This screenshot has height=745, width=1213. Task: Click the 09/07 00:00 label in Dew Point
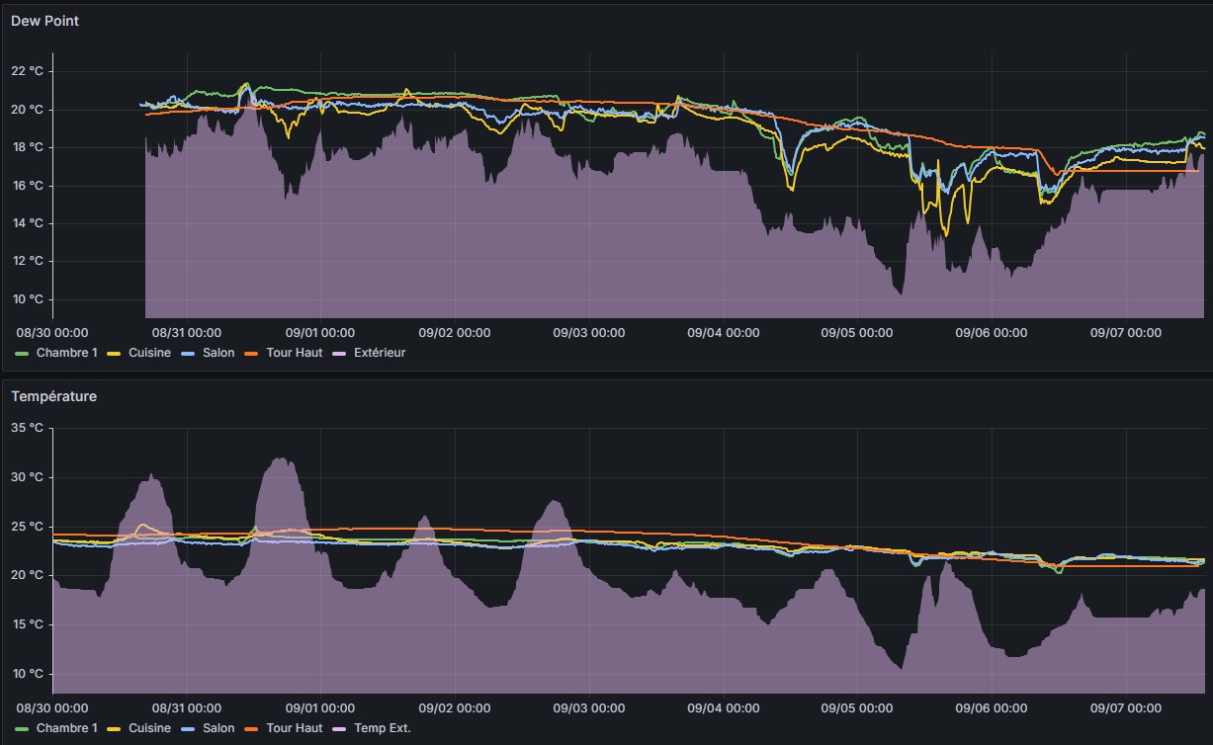point(1126,333)
